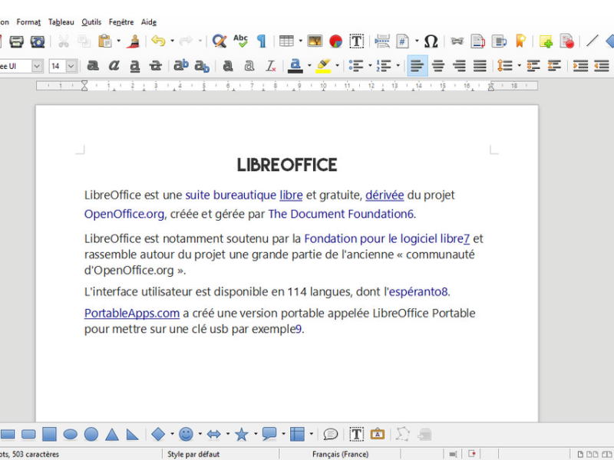The height and width of the screenshot is (460, 614).
Task: Toggle numbered list
Action: pos(384,66)
